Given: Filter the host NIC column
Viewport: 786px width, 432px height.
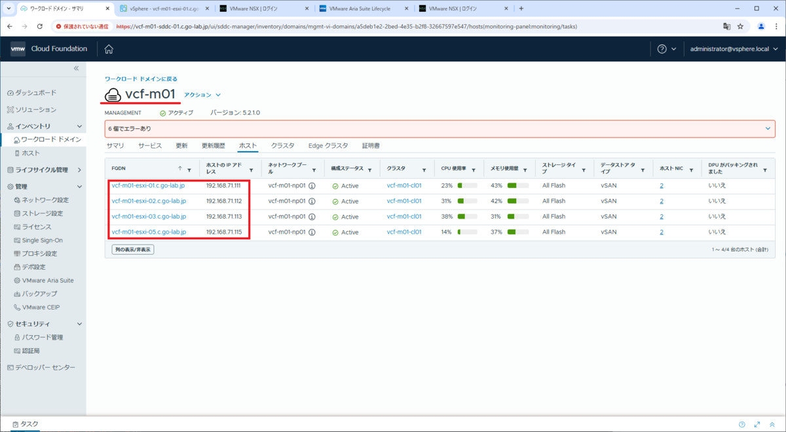Looking at the screenshot, I should tap(692, 169).
